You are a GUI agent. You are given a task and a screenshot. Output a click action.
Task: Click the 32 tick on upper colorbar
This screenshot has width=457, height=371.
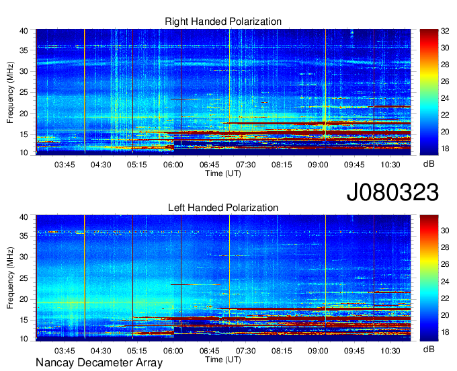445,31
